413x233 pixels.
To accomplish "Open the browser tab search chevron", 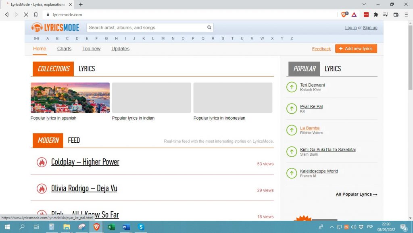I will tap(364, 4).
